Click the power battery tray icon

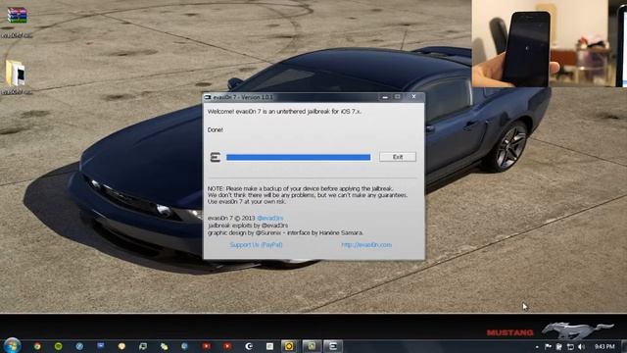tap(559, 346)
